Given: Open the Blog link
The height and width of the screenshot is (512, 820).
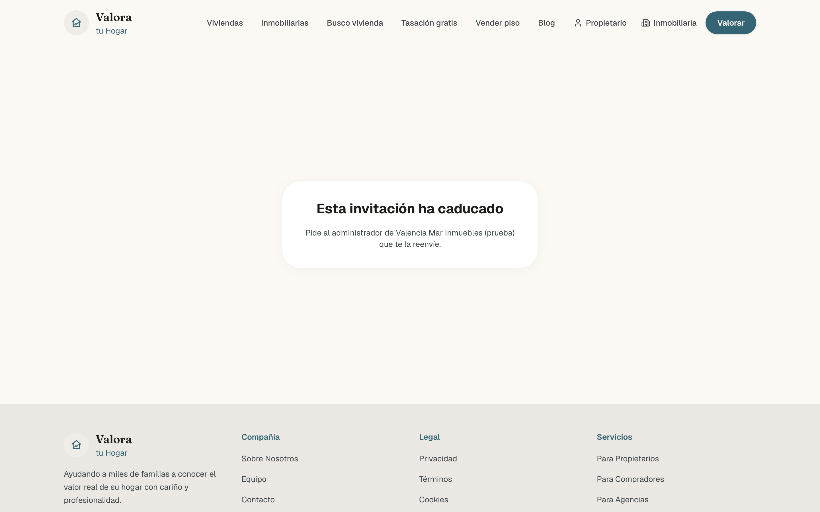Looking at the screenshot, I should click(546, 23).
